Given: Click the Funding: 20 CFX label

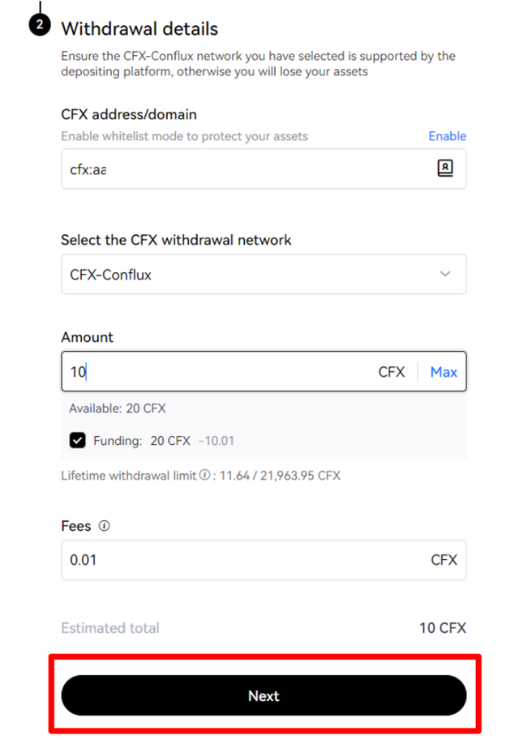Looking at the screenshot, I should point(142,441).
